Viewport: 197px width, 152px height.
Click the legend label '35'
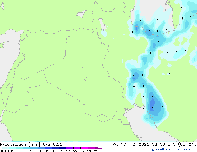click(x=75, y=151)
